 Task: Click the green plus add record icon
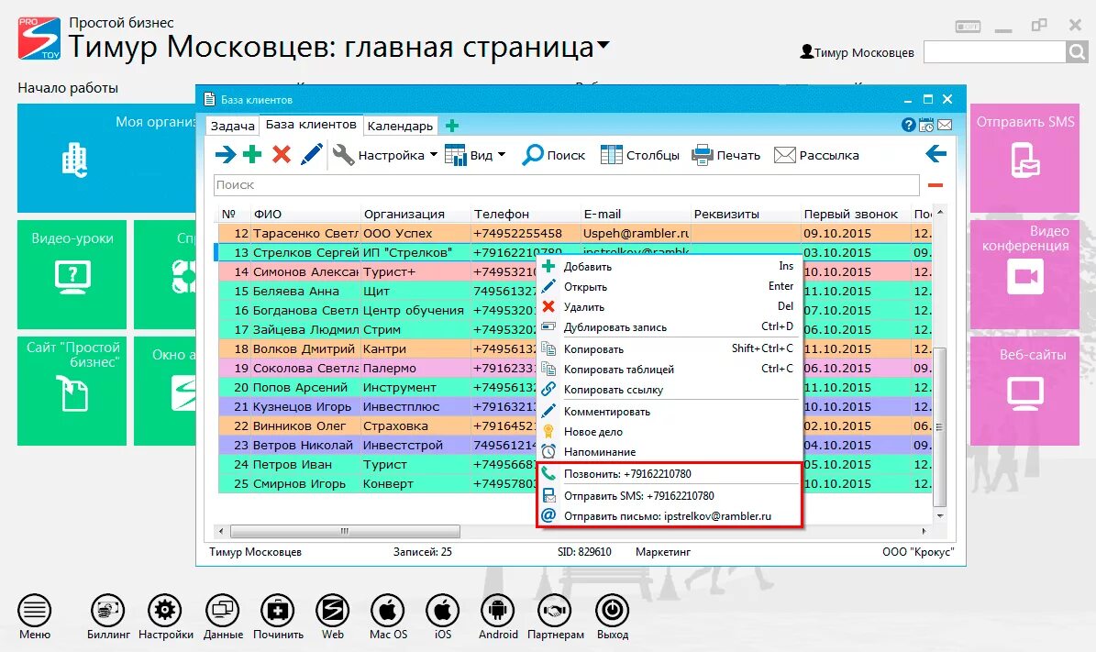pyautogui.click(x=252, y=154)
